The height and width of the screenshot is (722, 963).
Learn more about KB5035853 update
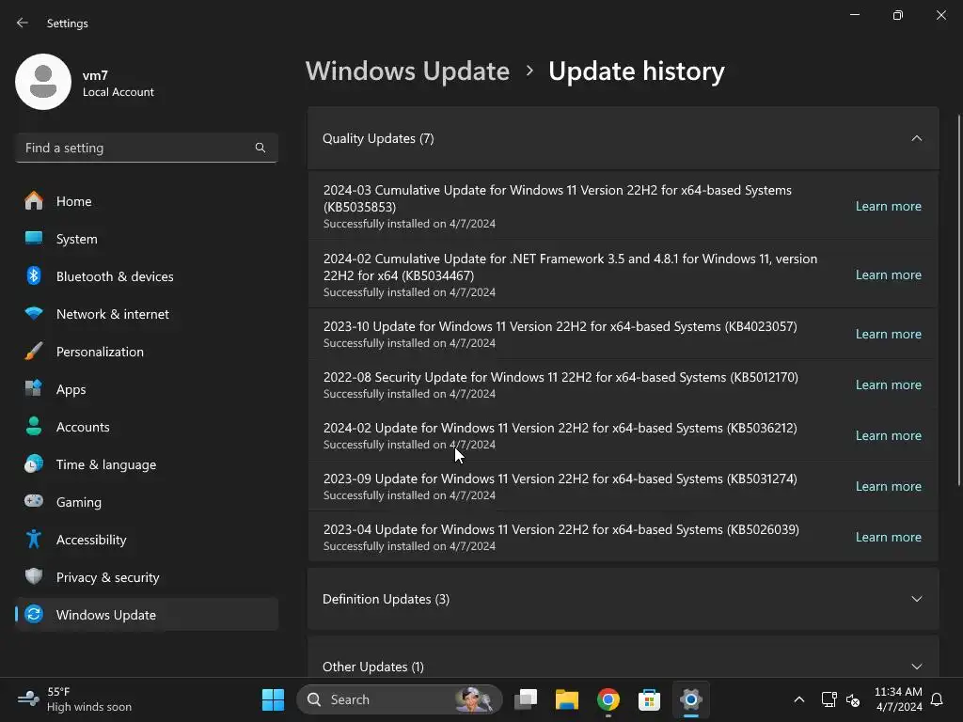(x=888, y=206)
